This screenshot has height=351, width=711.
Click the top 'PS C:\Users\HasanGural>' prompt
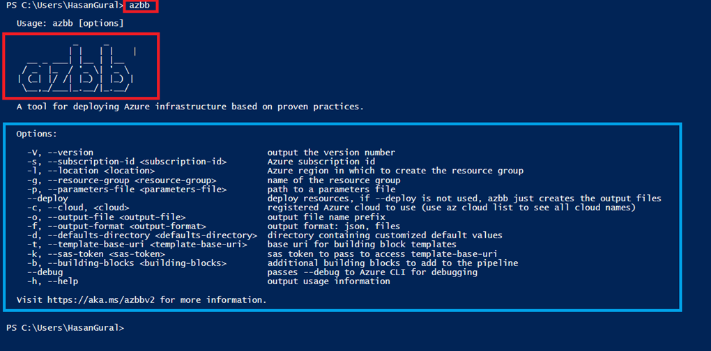tap(65, 6)
